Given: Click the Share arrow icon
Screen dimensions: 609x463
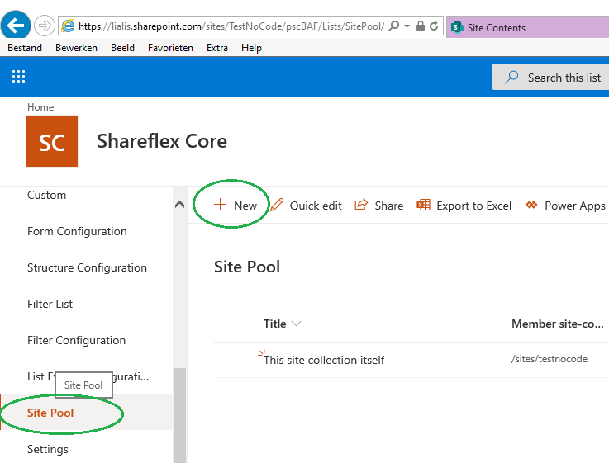Looking at the screenshot, I should click(361, 205).
